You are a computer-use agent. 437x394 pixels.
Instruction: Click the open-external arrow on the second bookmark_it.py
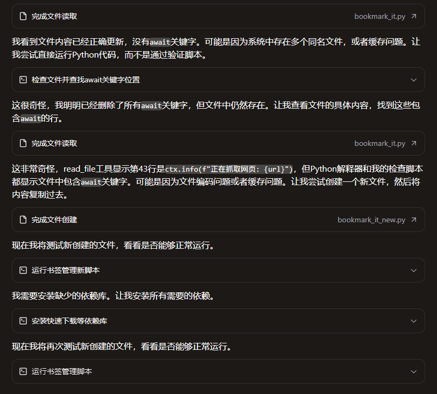[413, 143]
